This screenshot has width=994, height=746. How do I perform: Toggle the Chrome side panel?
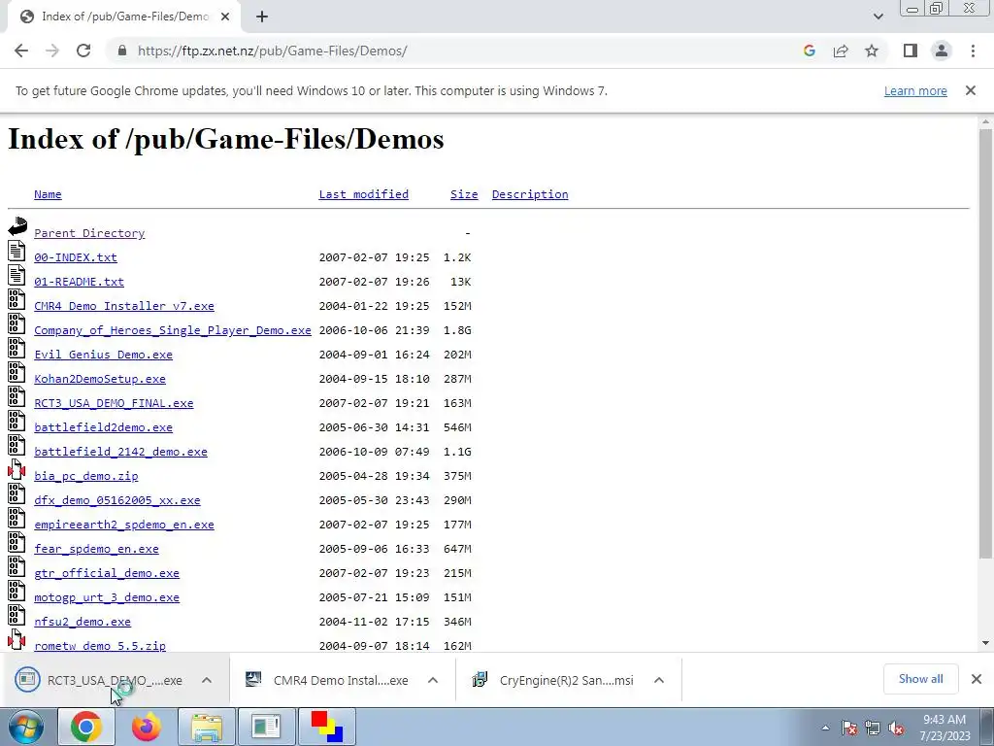point(911,51)
